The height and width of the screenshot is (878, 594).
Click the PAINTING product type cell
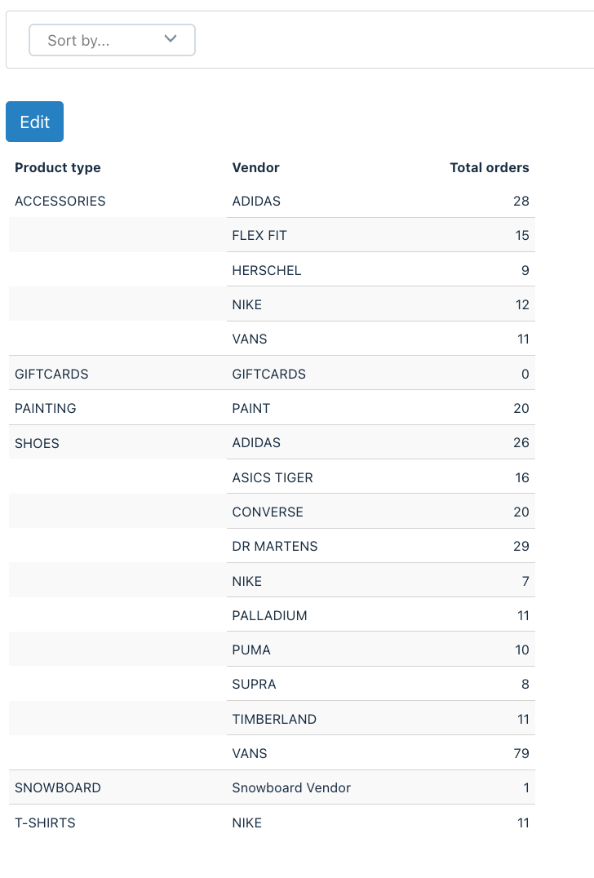pyautogui.click(x=46, y=408)
